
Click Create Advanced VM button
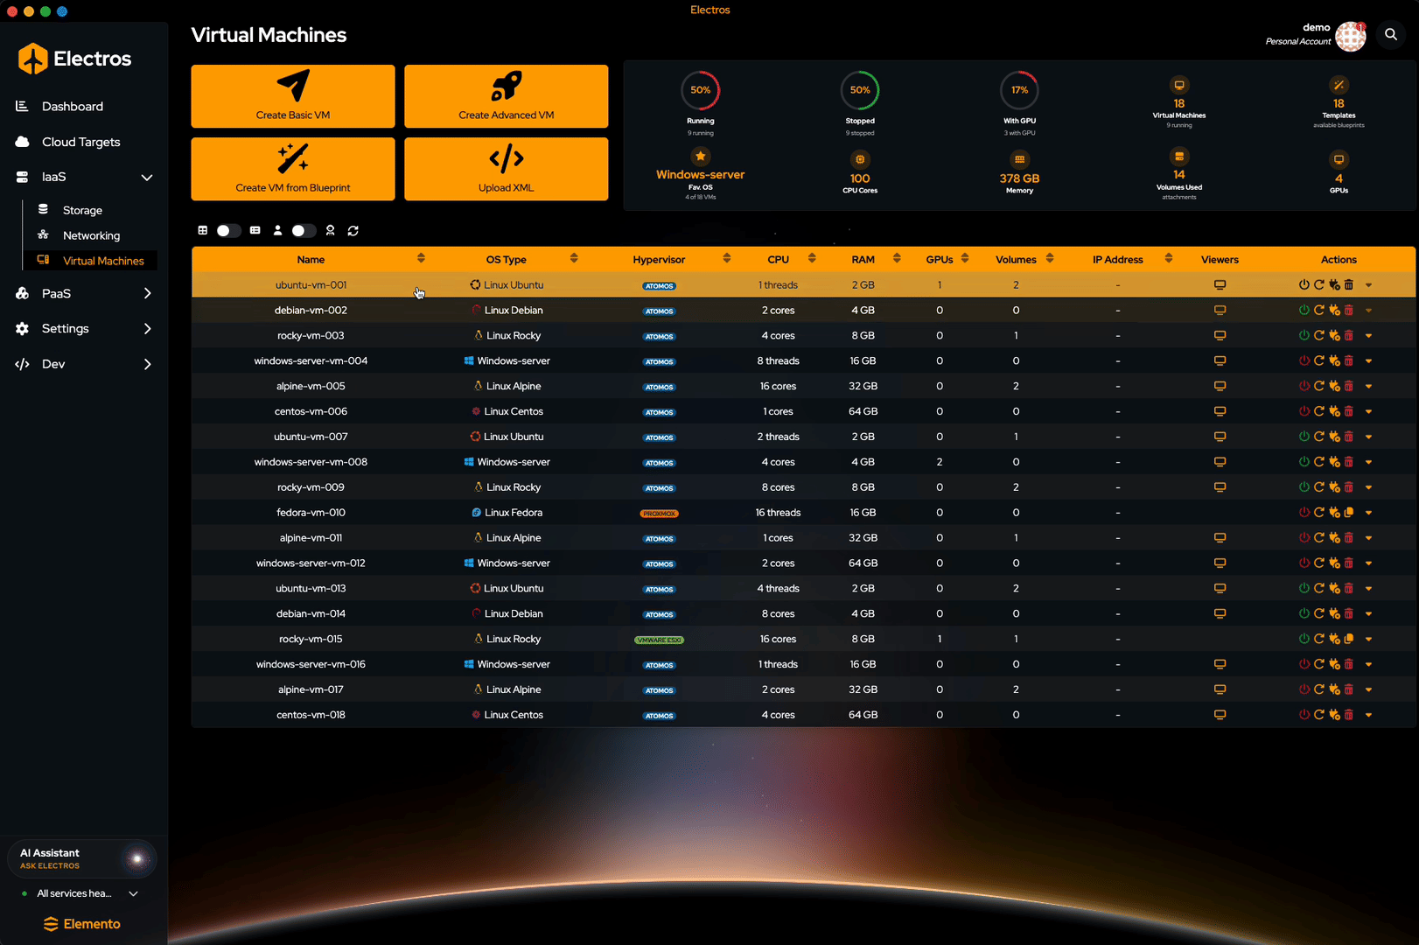pos(506,96)
